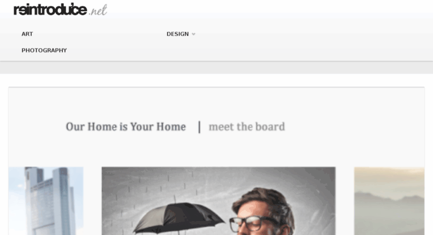This screenshot has height=235, width=433.
Task: Open the ART menu item
Action: click(27, 34)
